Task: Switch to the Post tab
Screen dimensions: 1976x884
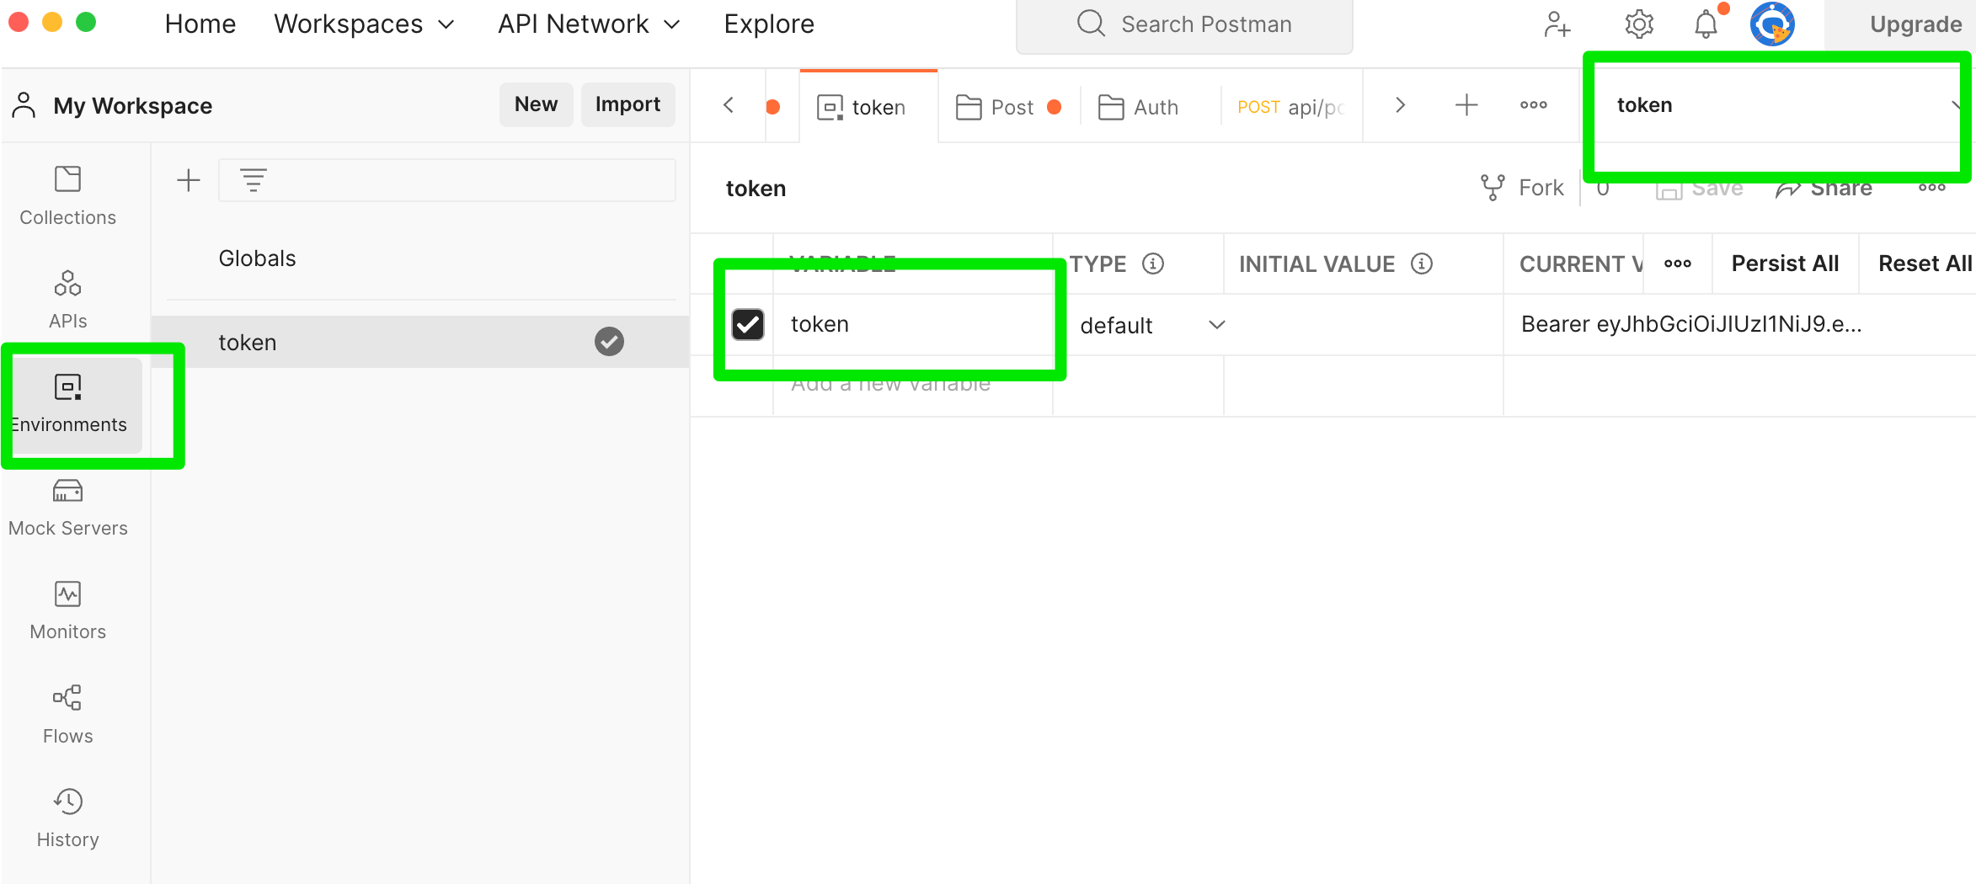Action: coord(1008,107)
